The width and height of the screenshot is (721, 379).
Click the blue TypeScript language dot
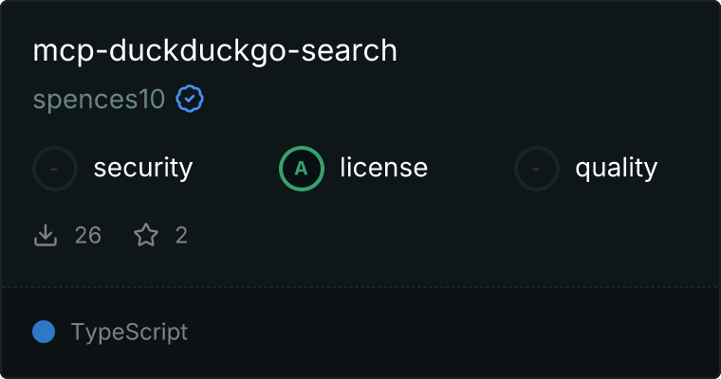[44, 332]
